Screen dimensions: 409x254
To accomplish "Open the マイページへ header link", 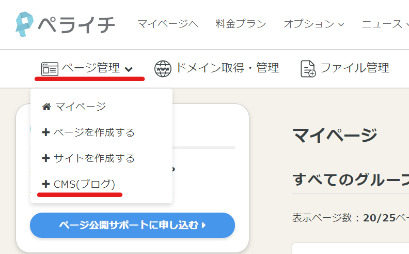I will 168,24.
